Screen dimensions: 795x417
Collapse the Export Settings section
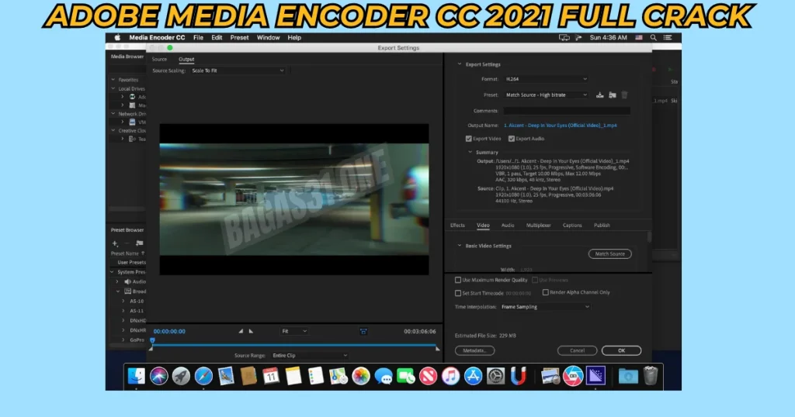click(460, 64)
